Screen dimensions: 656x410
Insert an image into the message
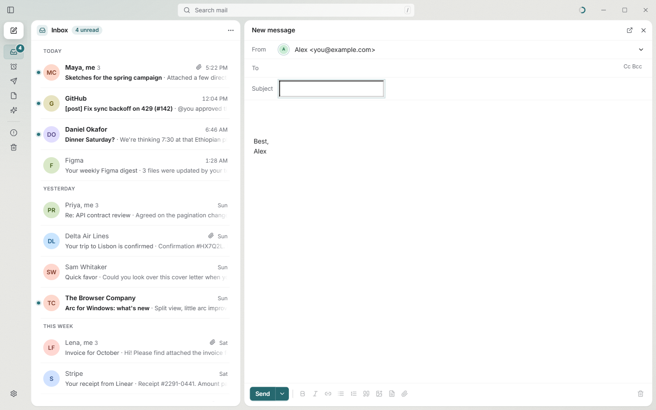click(379, 394)
